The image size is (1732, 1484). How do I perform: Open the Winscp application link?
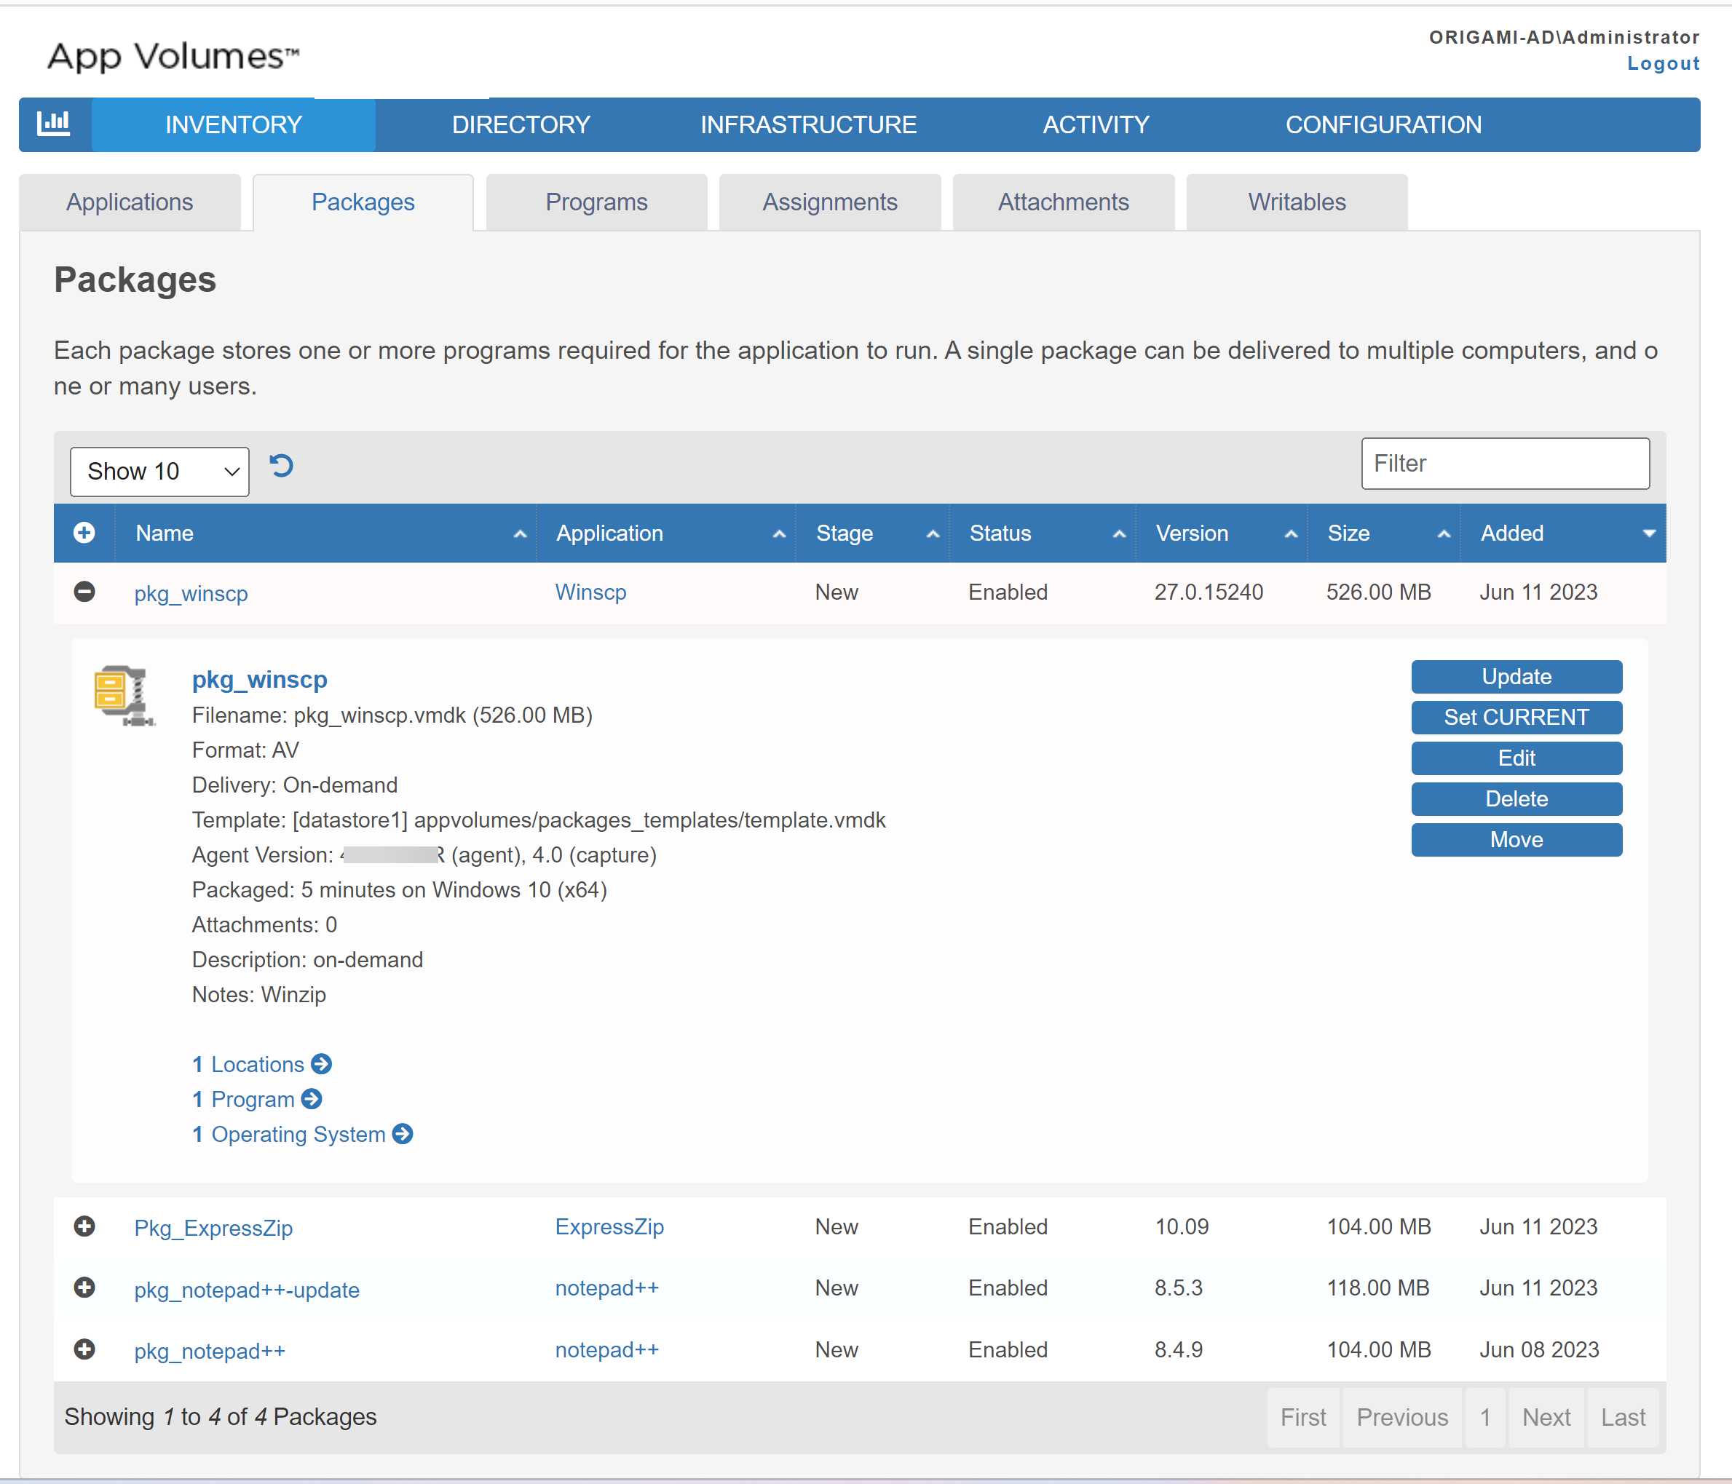point(591,592)
